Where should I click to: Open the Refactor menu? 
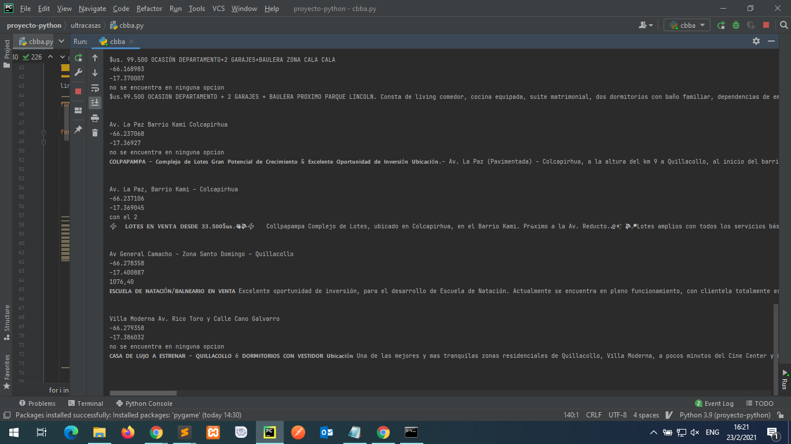coord(149,9)
